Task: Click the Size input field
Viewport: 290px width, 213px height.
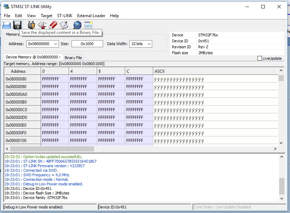Action: coord(87,44)
